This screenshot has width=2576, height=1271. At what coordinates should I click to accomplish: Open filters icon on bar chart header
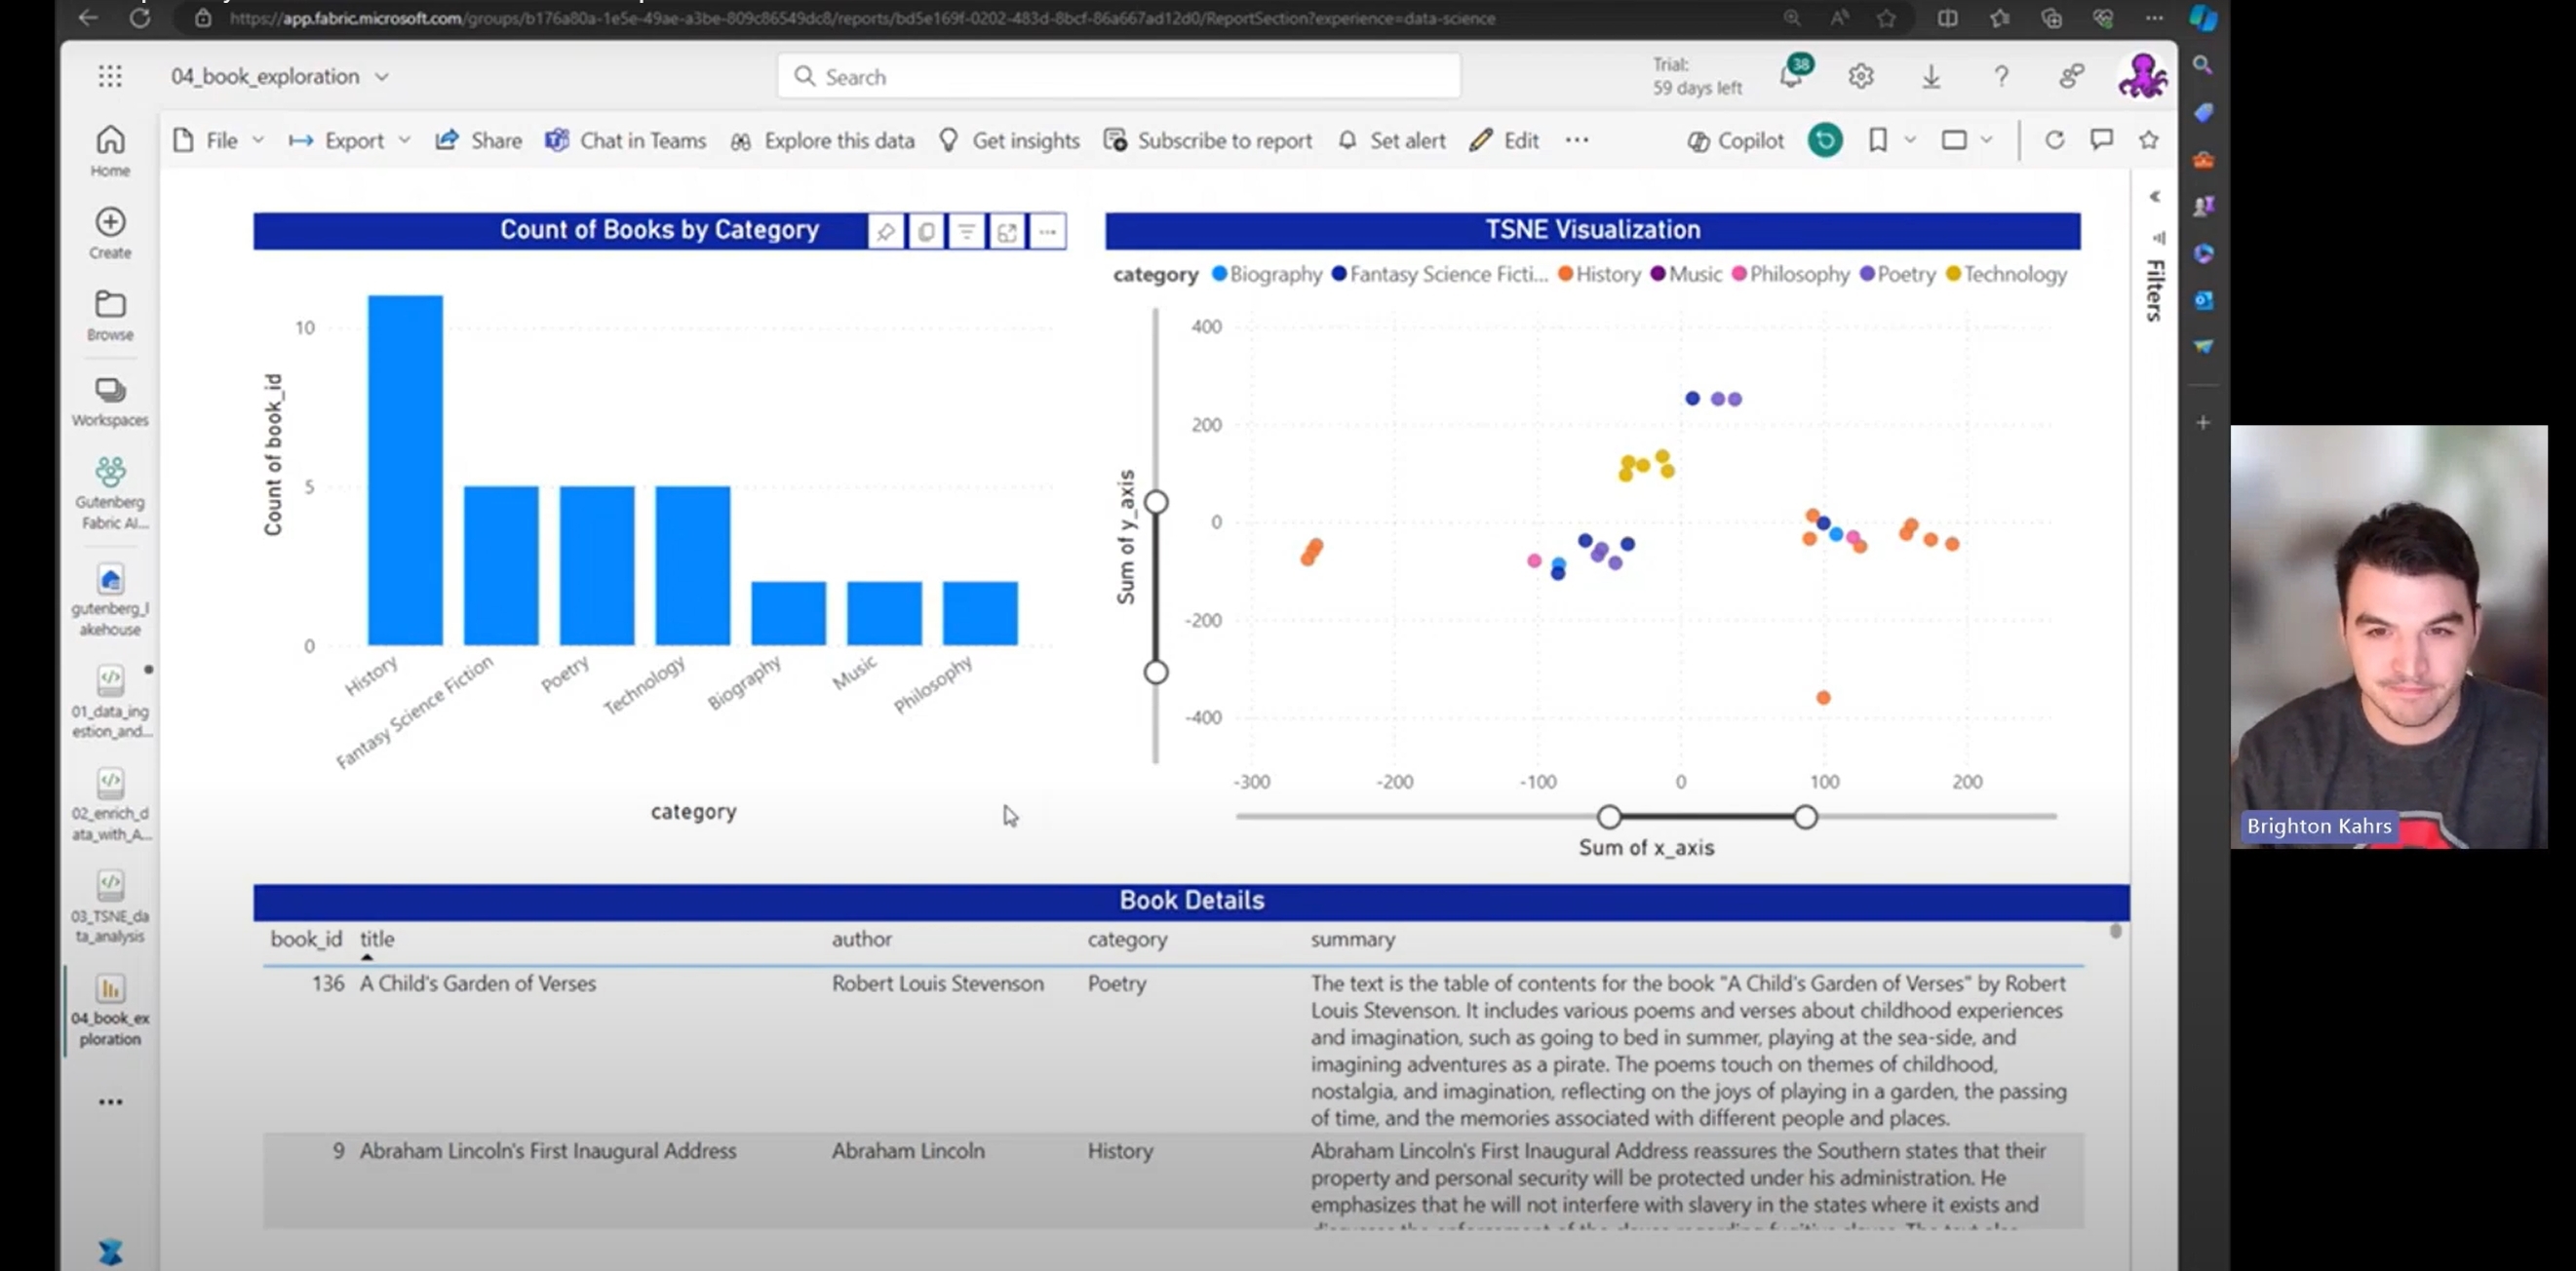pos(966,232)
